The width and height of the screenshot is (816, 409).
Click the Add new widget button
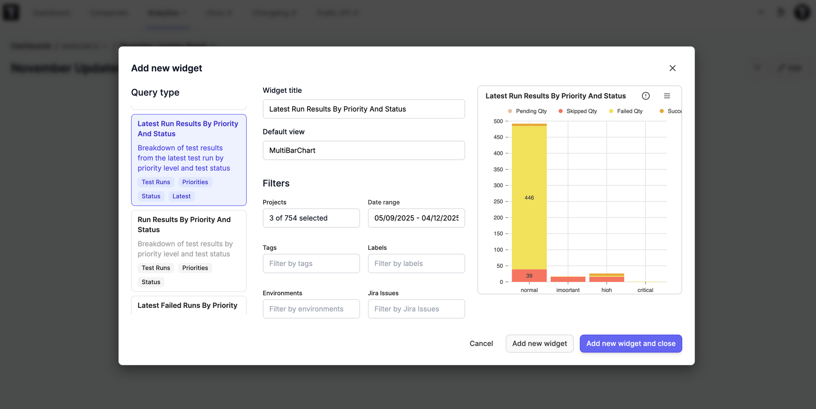pos(539,343)
